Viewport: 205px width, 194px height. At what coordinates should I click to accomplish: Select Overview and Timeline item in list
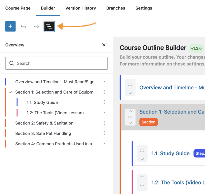(56, 82)
